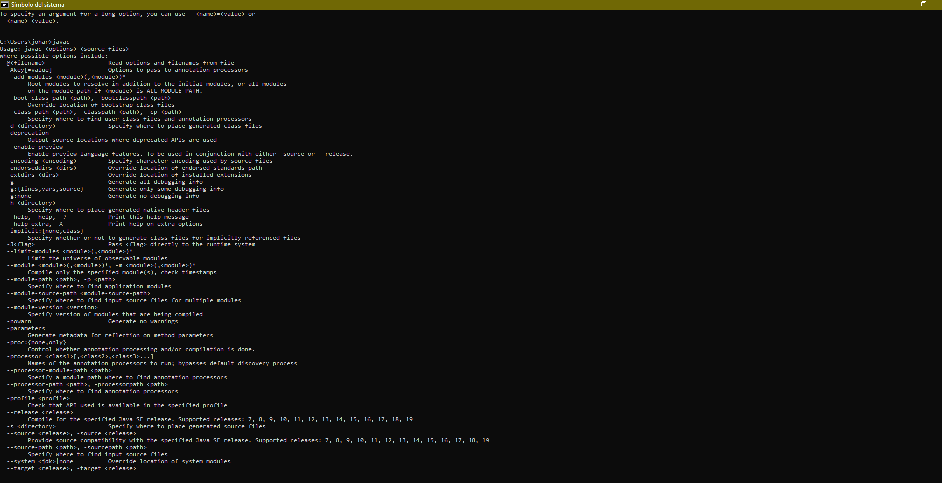
Task: Click the '--source-path <path>' option line
Action: pyautogui.click(x=77, y=447)
